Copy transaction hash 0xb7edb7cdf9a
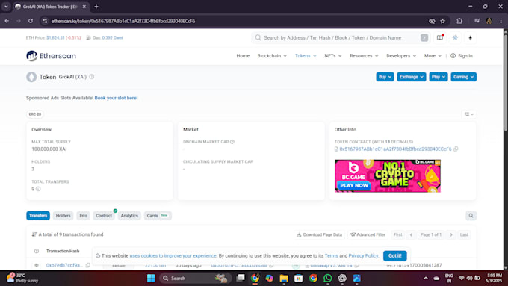 pyautogui.click(x=88, y=265)
